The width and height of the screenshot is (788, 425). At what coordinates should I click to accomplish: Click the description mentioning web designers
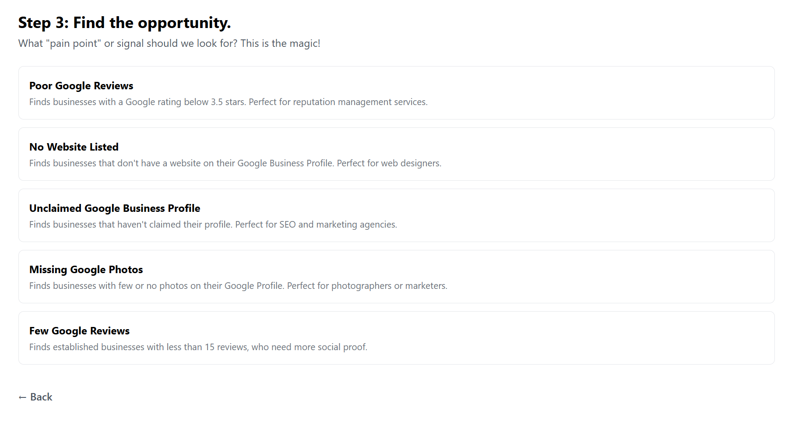point(235,163)
